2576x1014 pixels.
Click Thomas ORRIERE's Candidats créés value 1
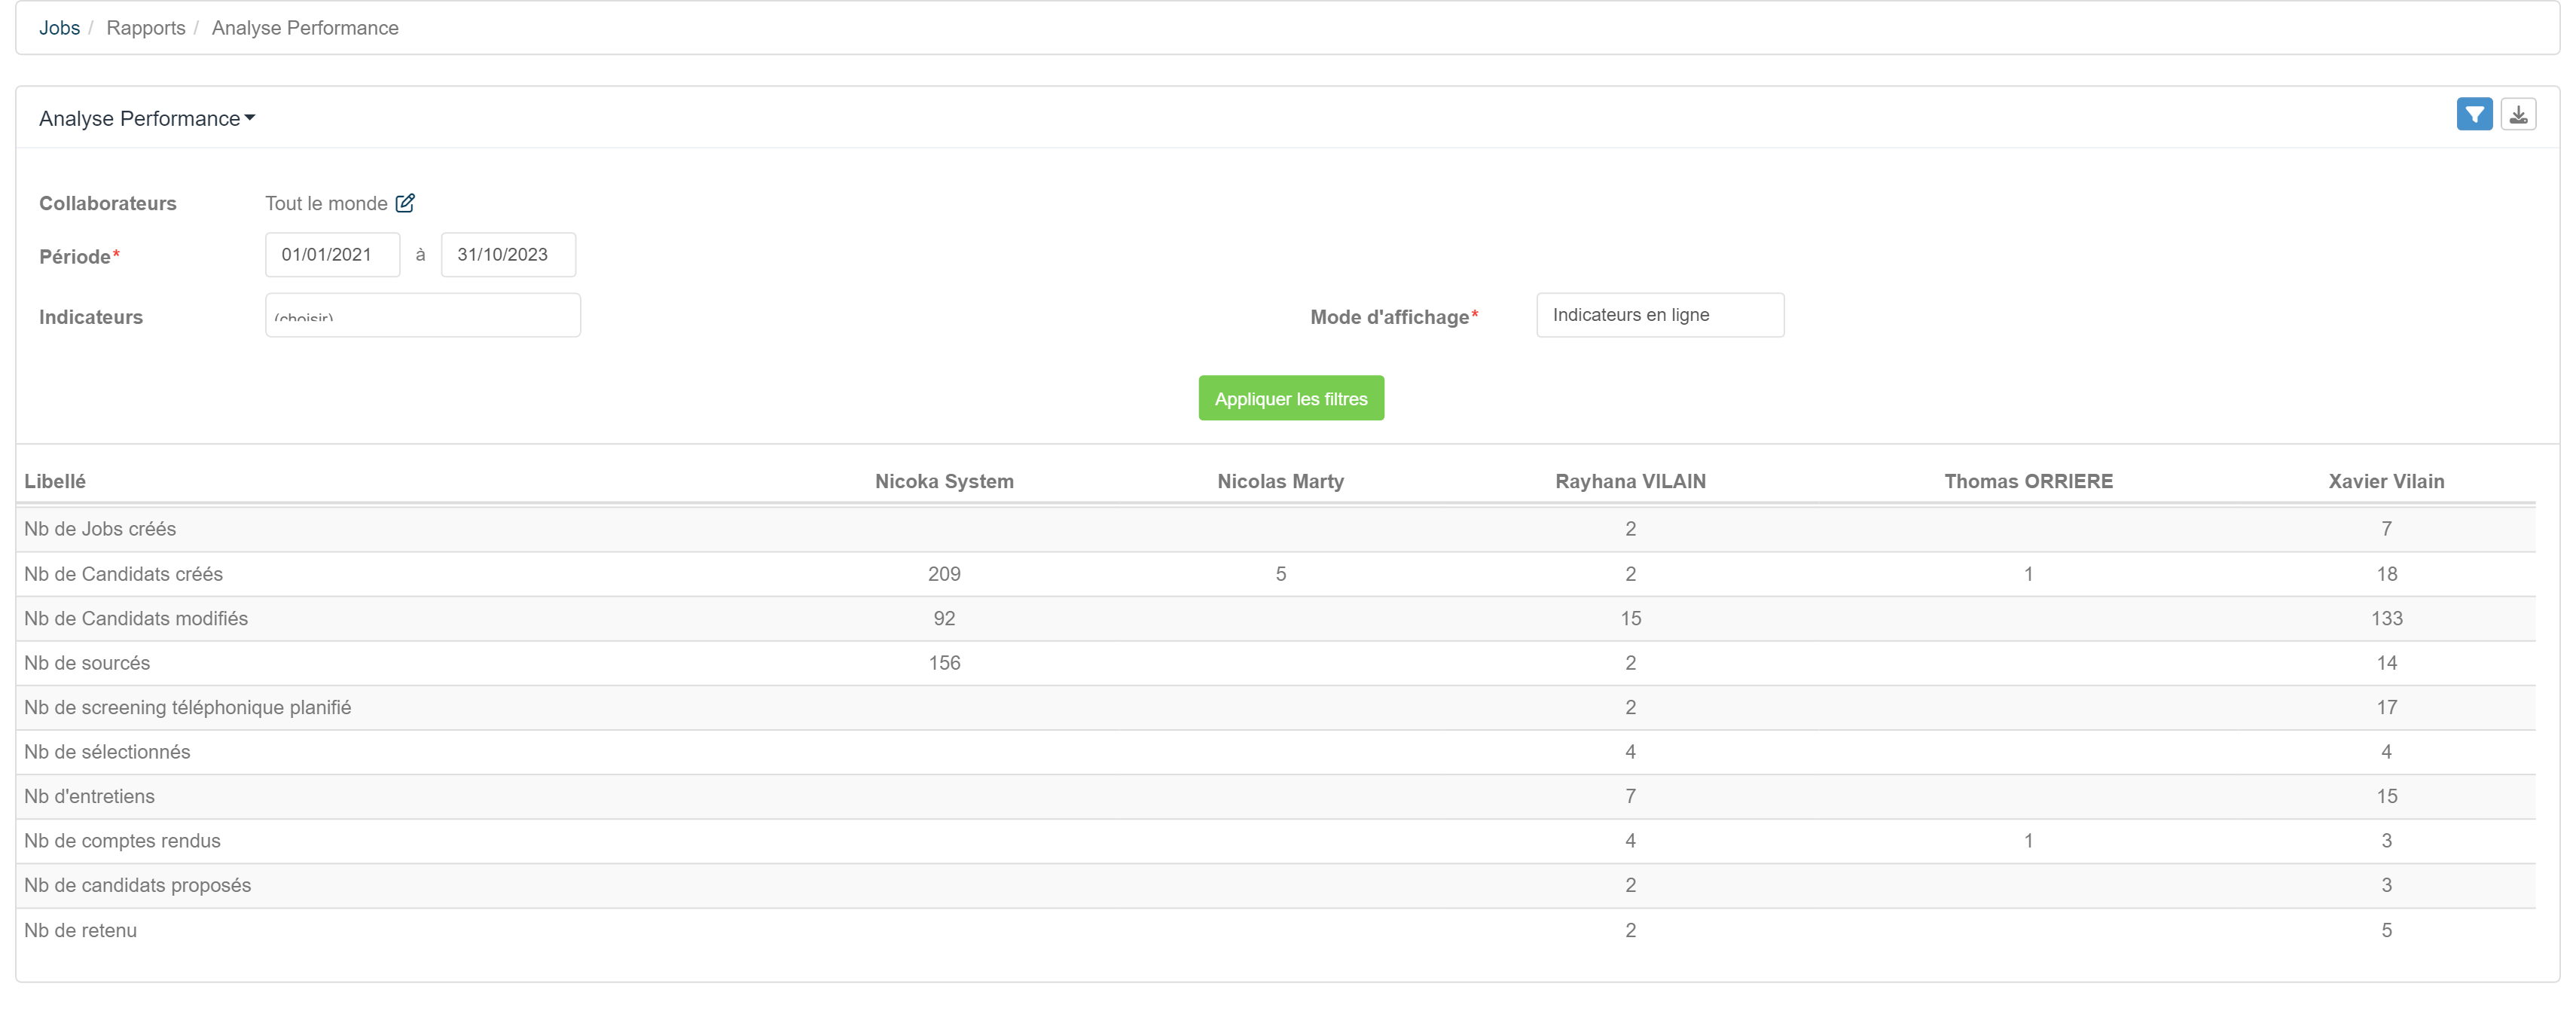[2028, 574]
